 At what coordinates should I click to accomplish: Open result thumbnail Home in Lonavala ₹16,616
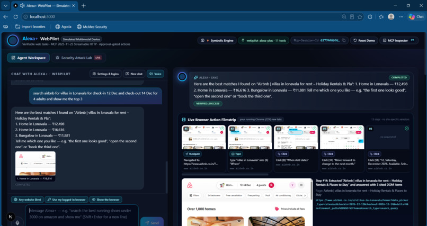35,166
